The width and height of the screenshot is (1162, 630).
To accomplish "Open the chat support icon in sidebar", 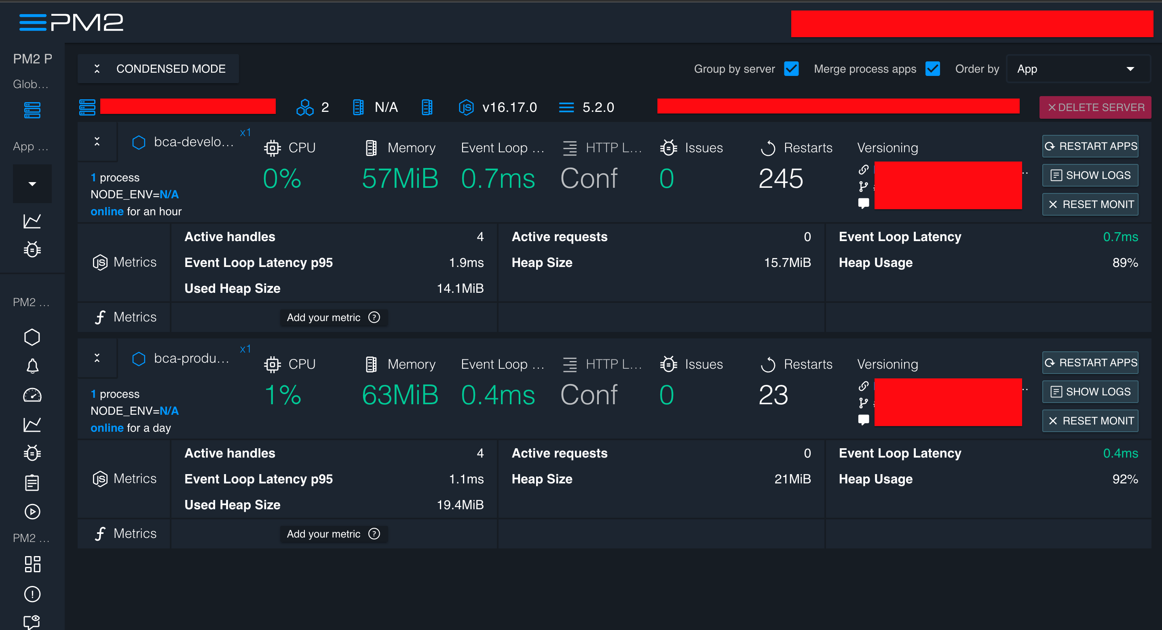I will click(32, 622).
